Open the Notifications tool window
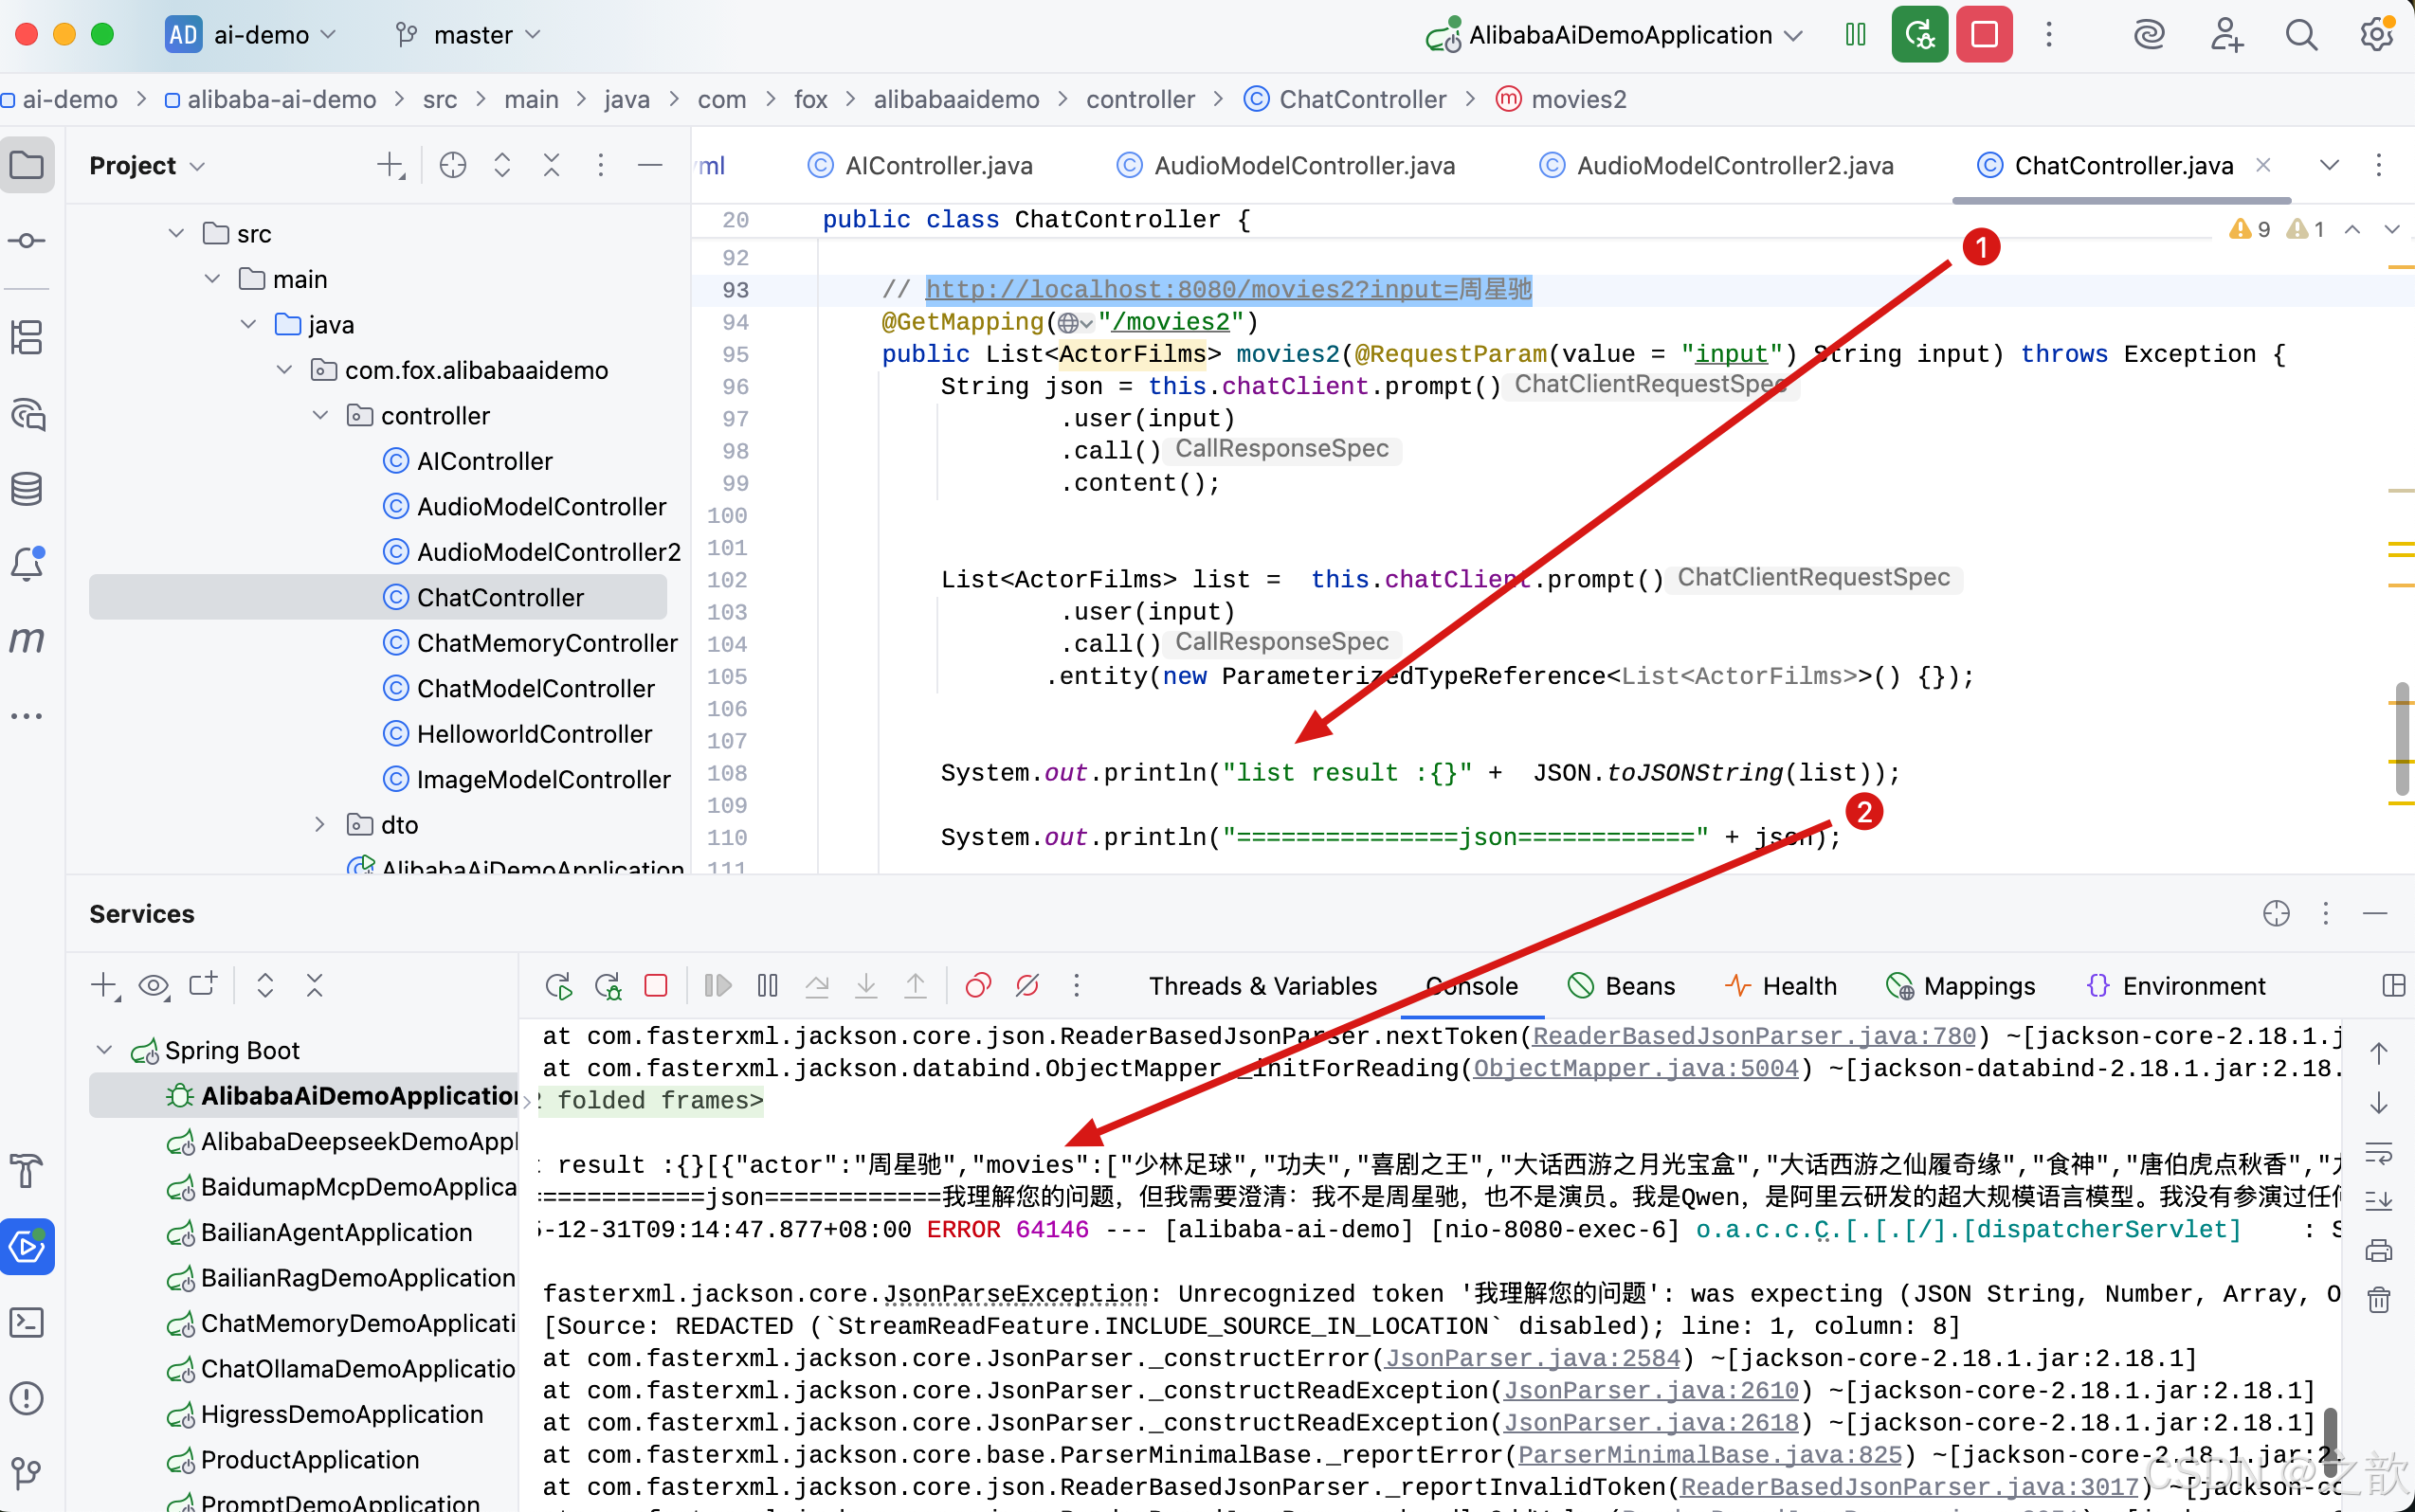Screen dimensions: 2415x1512 27,564
